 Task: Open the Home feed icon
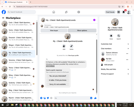pyautogui.click(x=54, y=12)
